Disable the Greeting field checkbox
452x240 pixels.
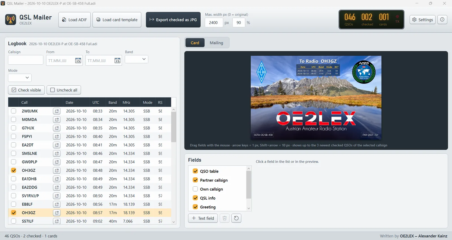tap(195, 207)
